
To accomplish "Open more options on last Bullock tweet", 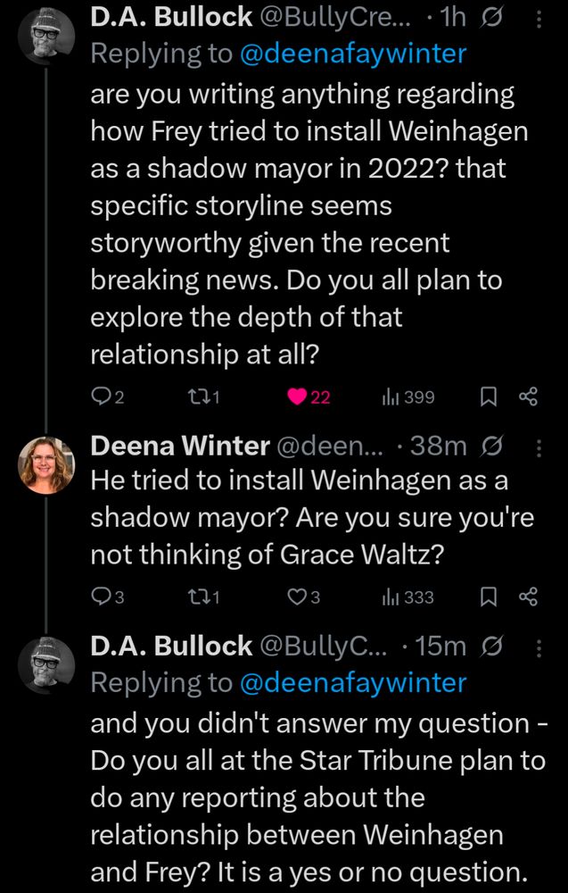I will click(537, 647).
